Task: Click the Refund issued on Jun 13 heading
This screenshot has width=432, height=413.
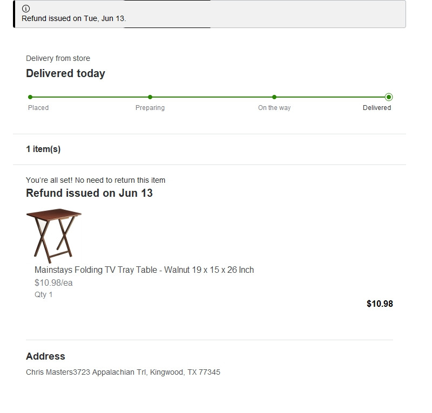Action: coord(89,193)
